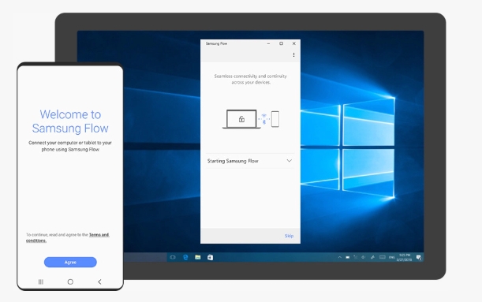Open the touch keyboard from the tray

coord(383,257)
